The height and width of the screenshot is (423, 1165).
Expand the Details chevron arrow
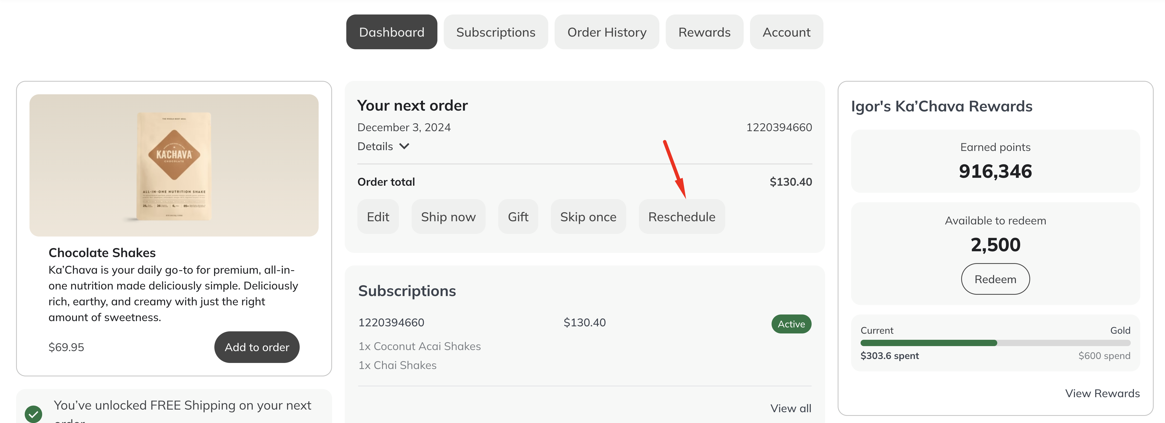(404, 146)
